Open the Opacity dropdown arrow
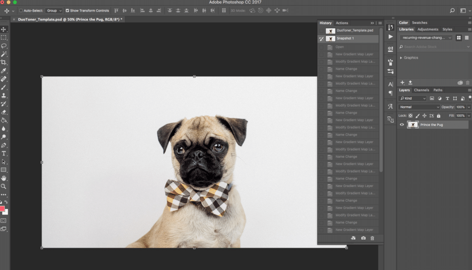This screenshot has width=472, height=270. pyautogui.click(x=469, y=107)
